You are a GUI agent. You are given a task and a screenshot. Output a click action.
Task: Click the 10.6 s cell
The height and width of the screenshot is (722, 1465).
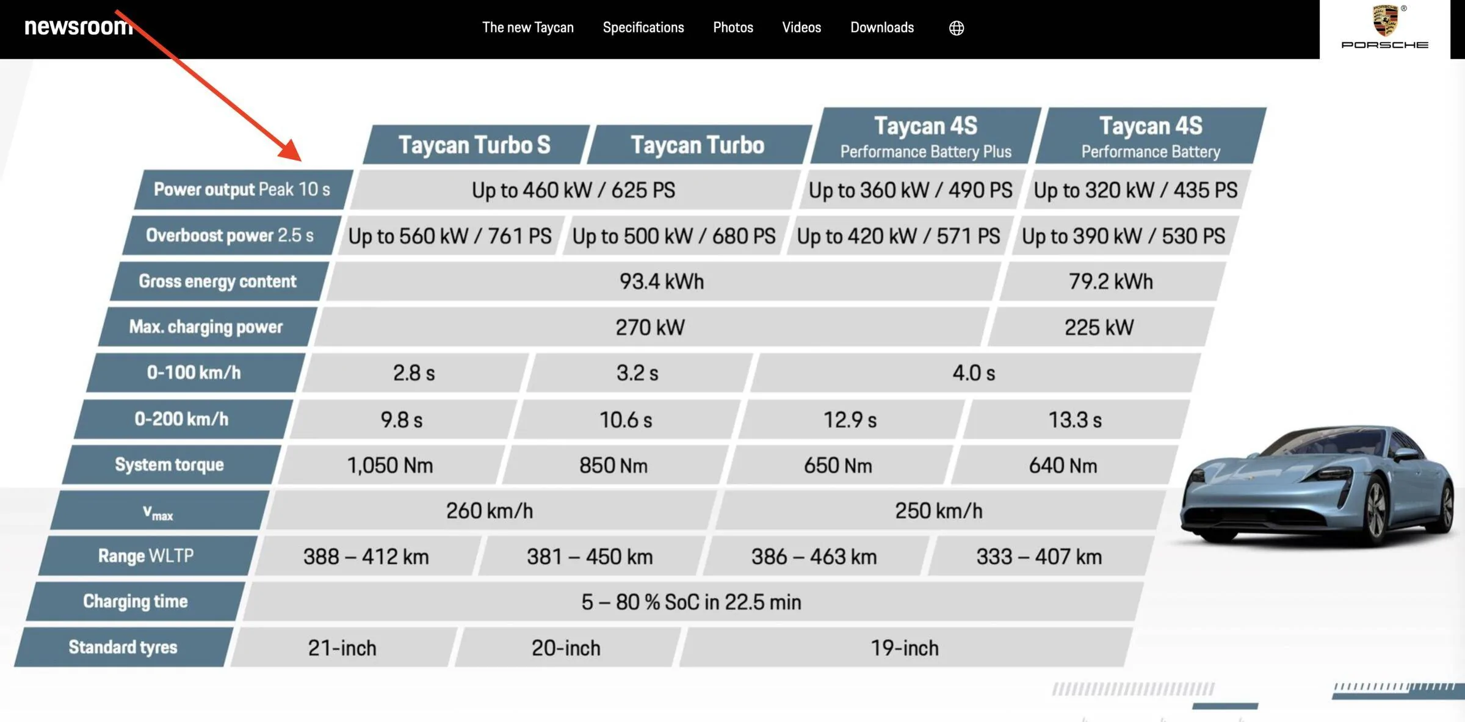click(x=626, y=419)
